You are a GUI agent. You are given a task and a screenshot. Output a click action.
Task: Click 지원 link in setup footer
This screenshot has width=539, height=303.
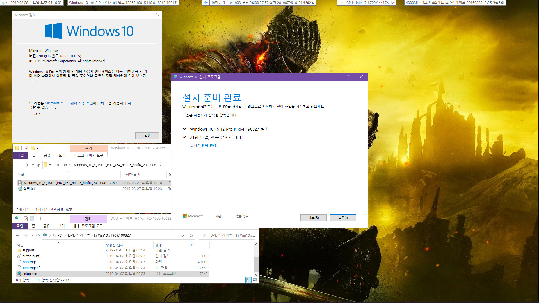pos(218,216)
